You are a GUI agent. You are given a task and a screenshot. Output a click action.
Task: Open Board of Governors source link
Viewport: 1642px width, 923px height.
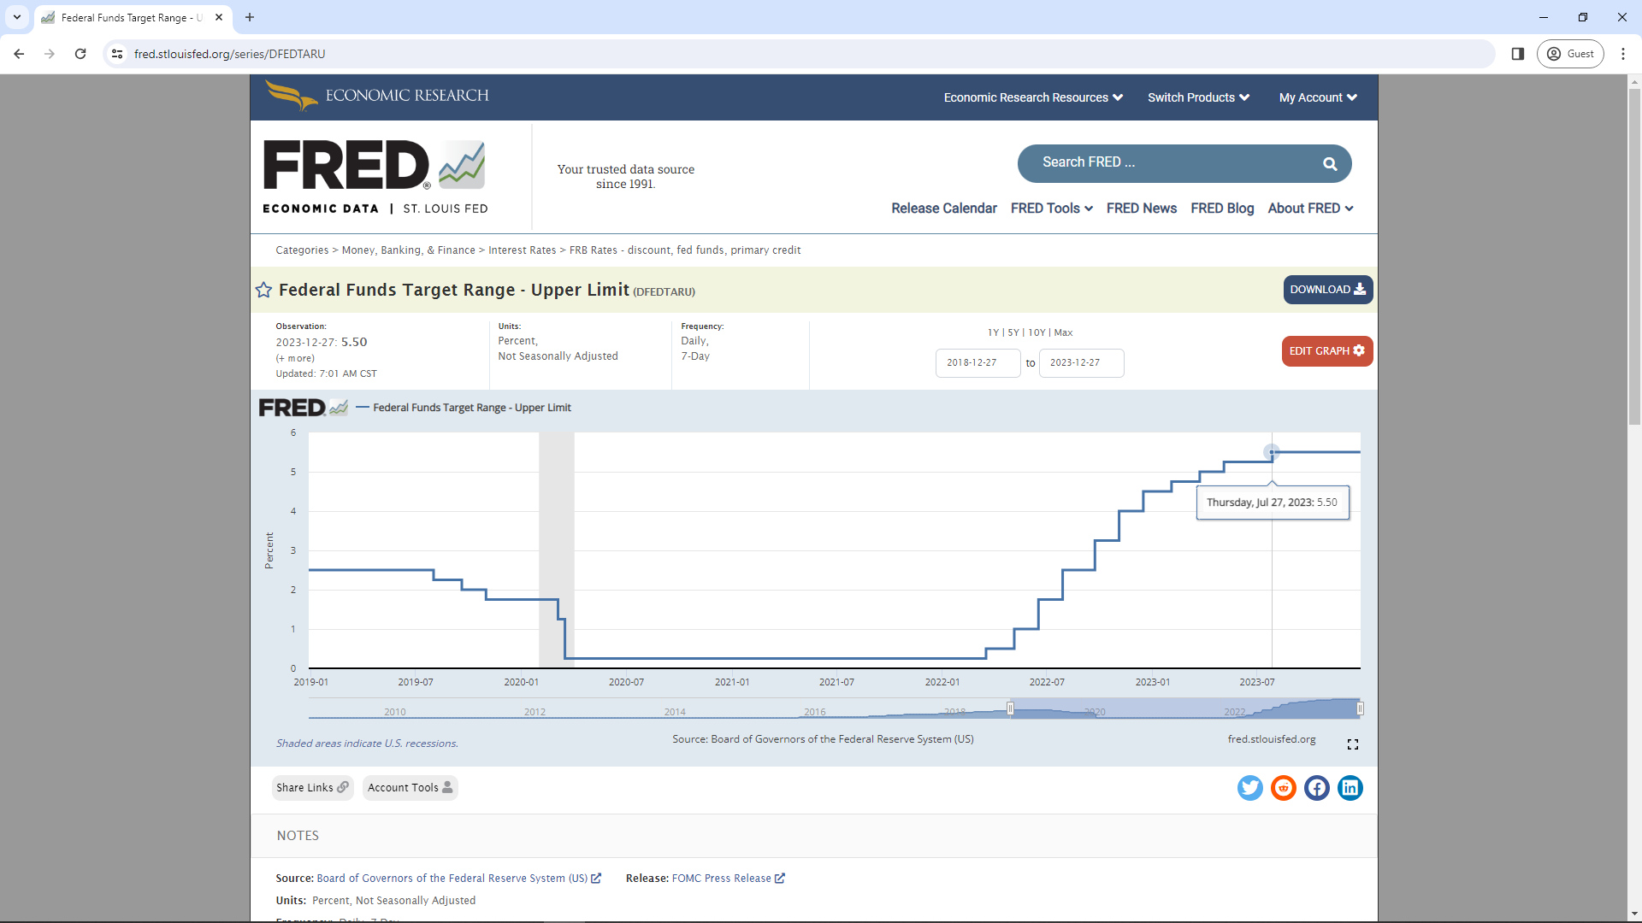pyautogui.click(x=458, y=879)
